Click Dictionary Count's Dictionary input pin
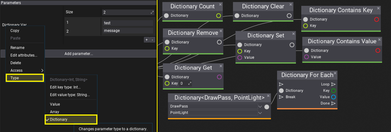The image size is (391, 132). click(166, 16)
